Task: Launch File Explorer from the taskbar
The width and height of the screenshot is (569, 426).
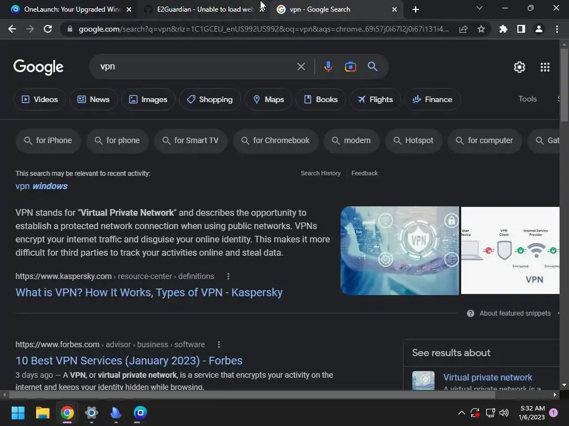Action: point(42,413)
